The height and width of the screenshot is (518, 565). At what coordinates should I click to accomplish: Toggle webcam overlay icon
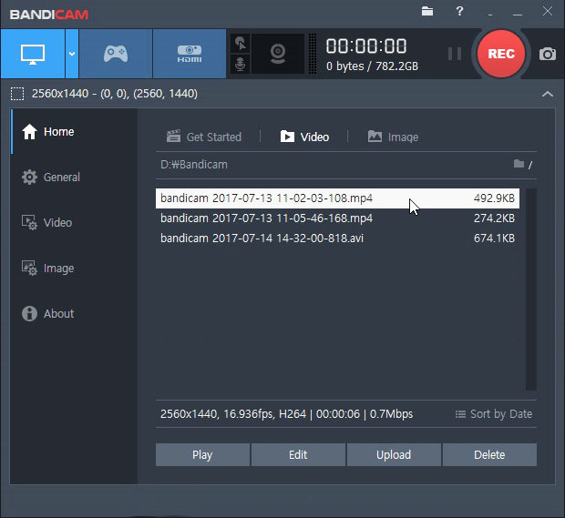pos(278,54)
